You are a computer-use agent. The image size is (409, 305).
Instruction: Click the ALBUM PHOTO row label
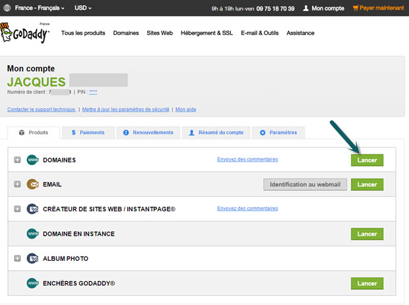(x=65, y=259)
